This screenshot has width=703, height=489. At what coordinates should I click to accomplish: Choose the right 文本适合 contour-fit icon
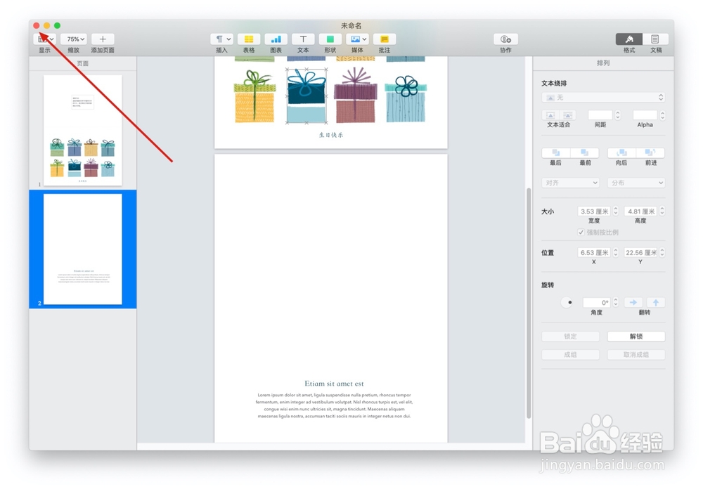pos(567,115)
